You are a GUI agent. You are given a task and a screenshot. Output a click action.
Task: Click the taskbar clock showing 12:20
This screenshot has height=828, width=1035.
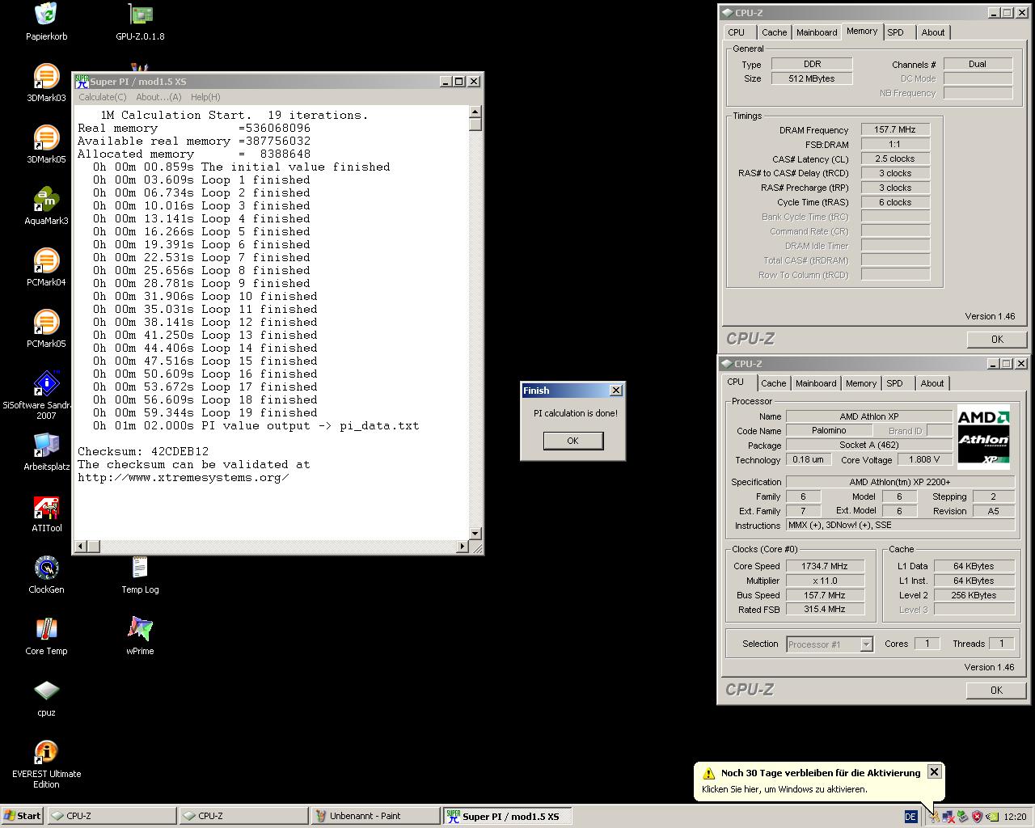pos(1015,817)
